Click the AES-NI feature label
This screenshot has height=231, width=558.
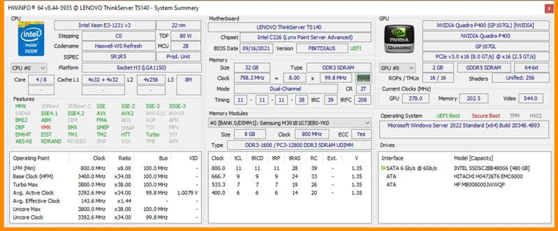coord(24,141)
